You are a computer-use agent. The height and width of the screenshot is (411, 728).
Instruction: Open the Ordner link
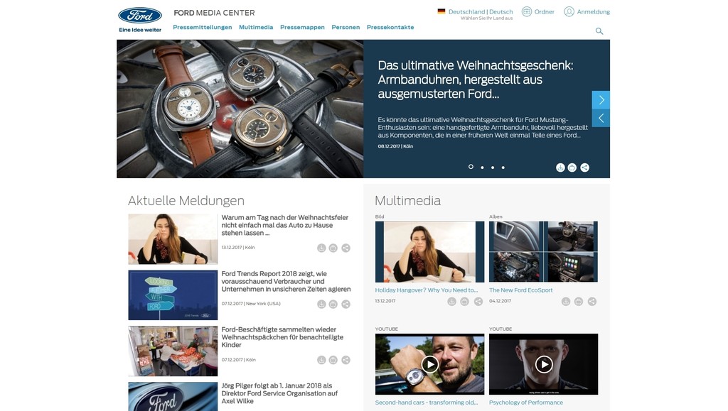tap(544, 11)
